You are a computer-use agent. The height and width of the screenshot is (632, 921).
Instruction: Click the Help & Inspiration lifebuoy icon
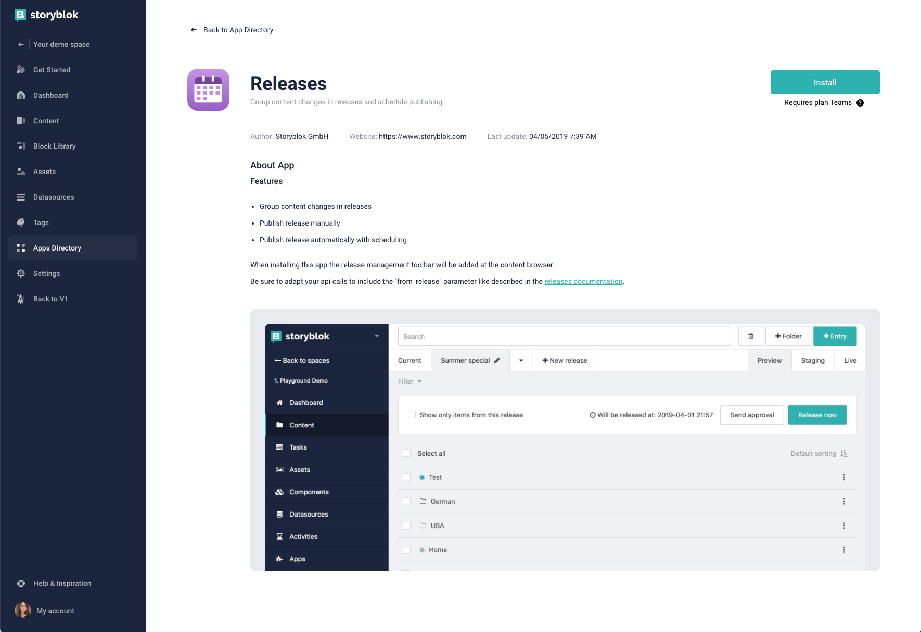(x=21, y=583)
